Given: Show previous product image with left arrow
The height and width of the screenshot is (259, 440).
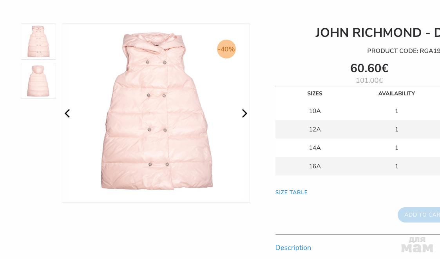Looking at the screenshot, I should point(67,113).
